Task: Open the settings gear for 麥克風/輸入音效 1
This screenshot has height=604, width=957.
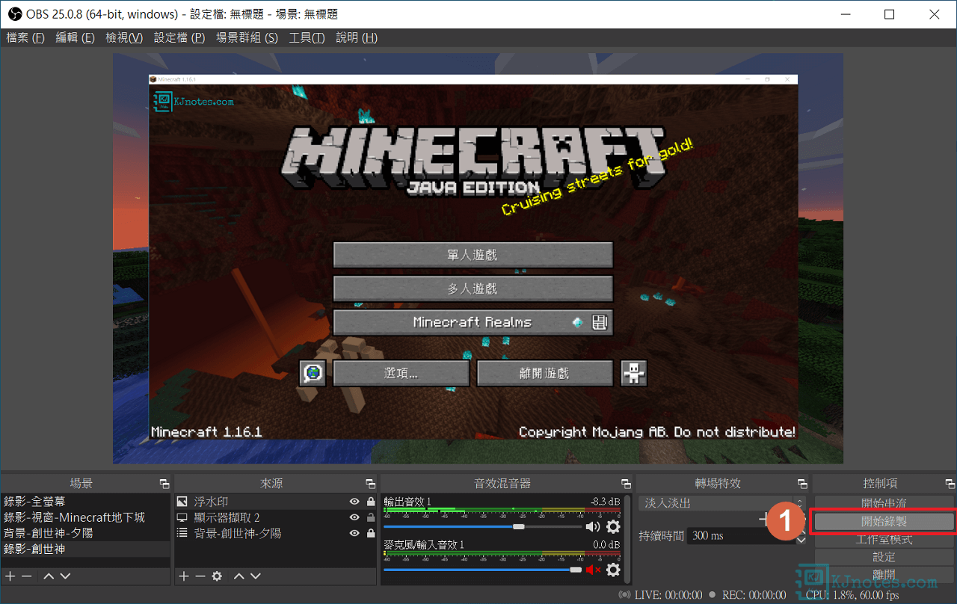Action: pos(613,570)
